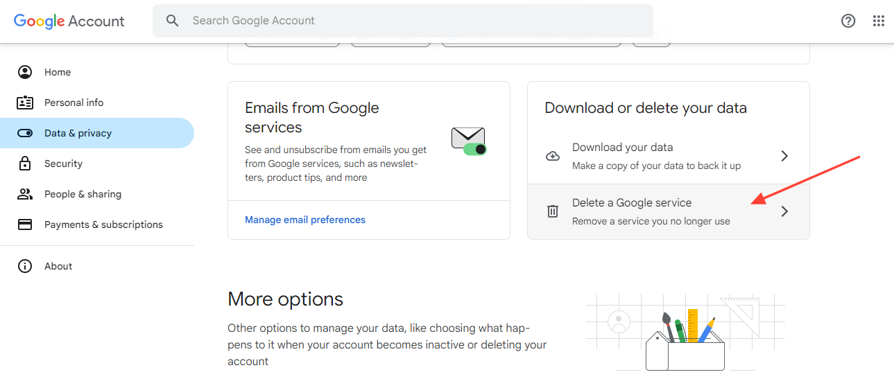Open Payments & subscriptions menu item
Viewport: 894px width, 379px height.
pyautogui.click(x=97, y=224)
